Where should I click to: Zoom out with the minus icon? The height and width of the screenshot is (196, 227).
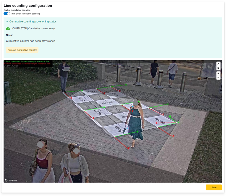(x=218, y=78)
